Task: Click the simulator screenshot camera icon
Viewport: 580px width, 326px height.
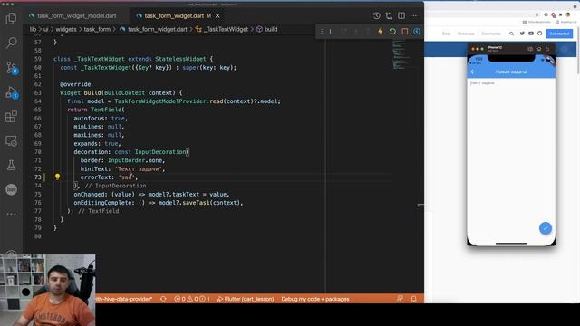Action: (x=530, y=49)
